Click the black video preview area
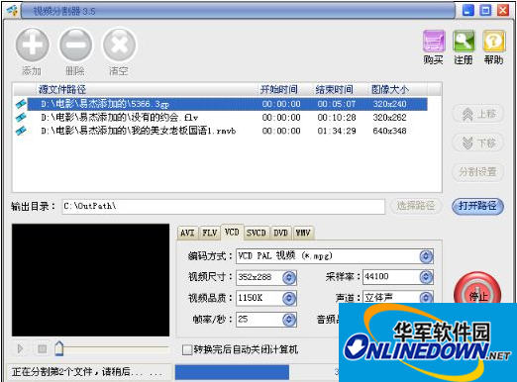 pos(91,280)
